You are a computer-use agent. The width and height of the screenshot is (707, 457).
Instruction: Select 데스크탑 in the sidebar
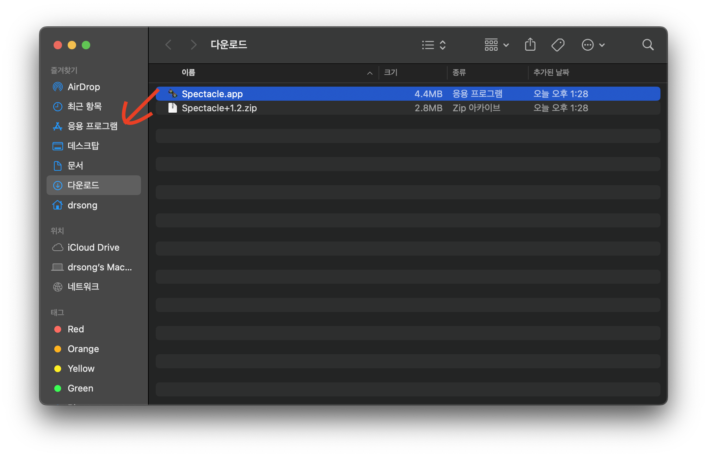point(83,146)
